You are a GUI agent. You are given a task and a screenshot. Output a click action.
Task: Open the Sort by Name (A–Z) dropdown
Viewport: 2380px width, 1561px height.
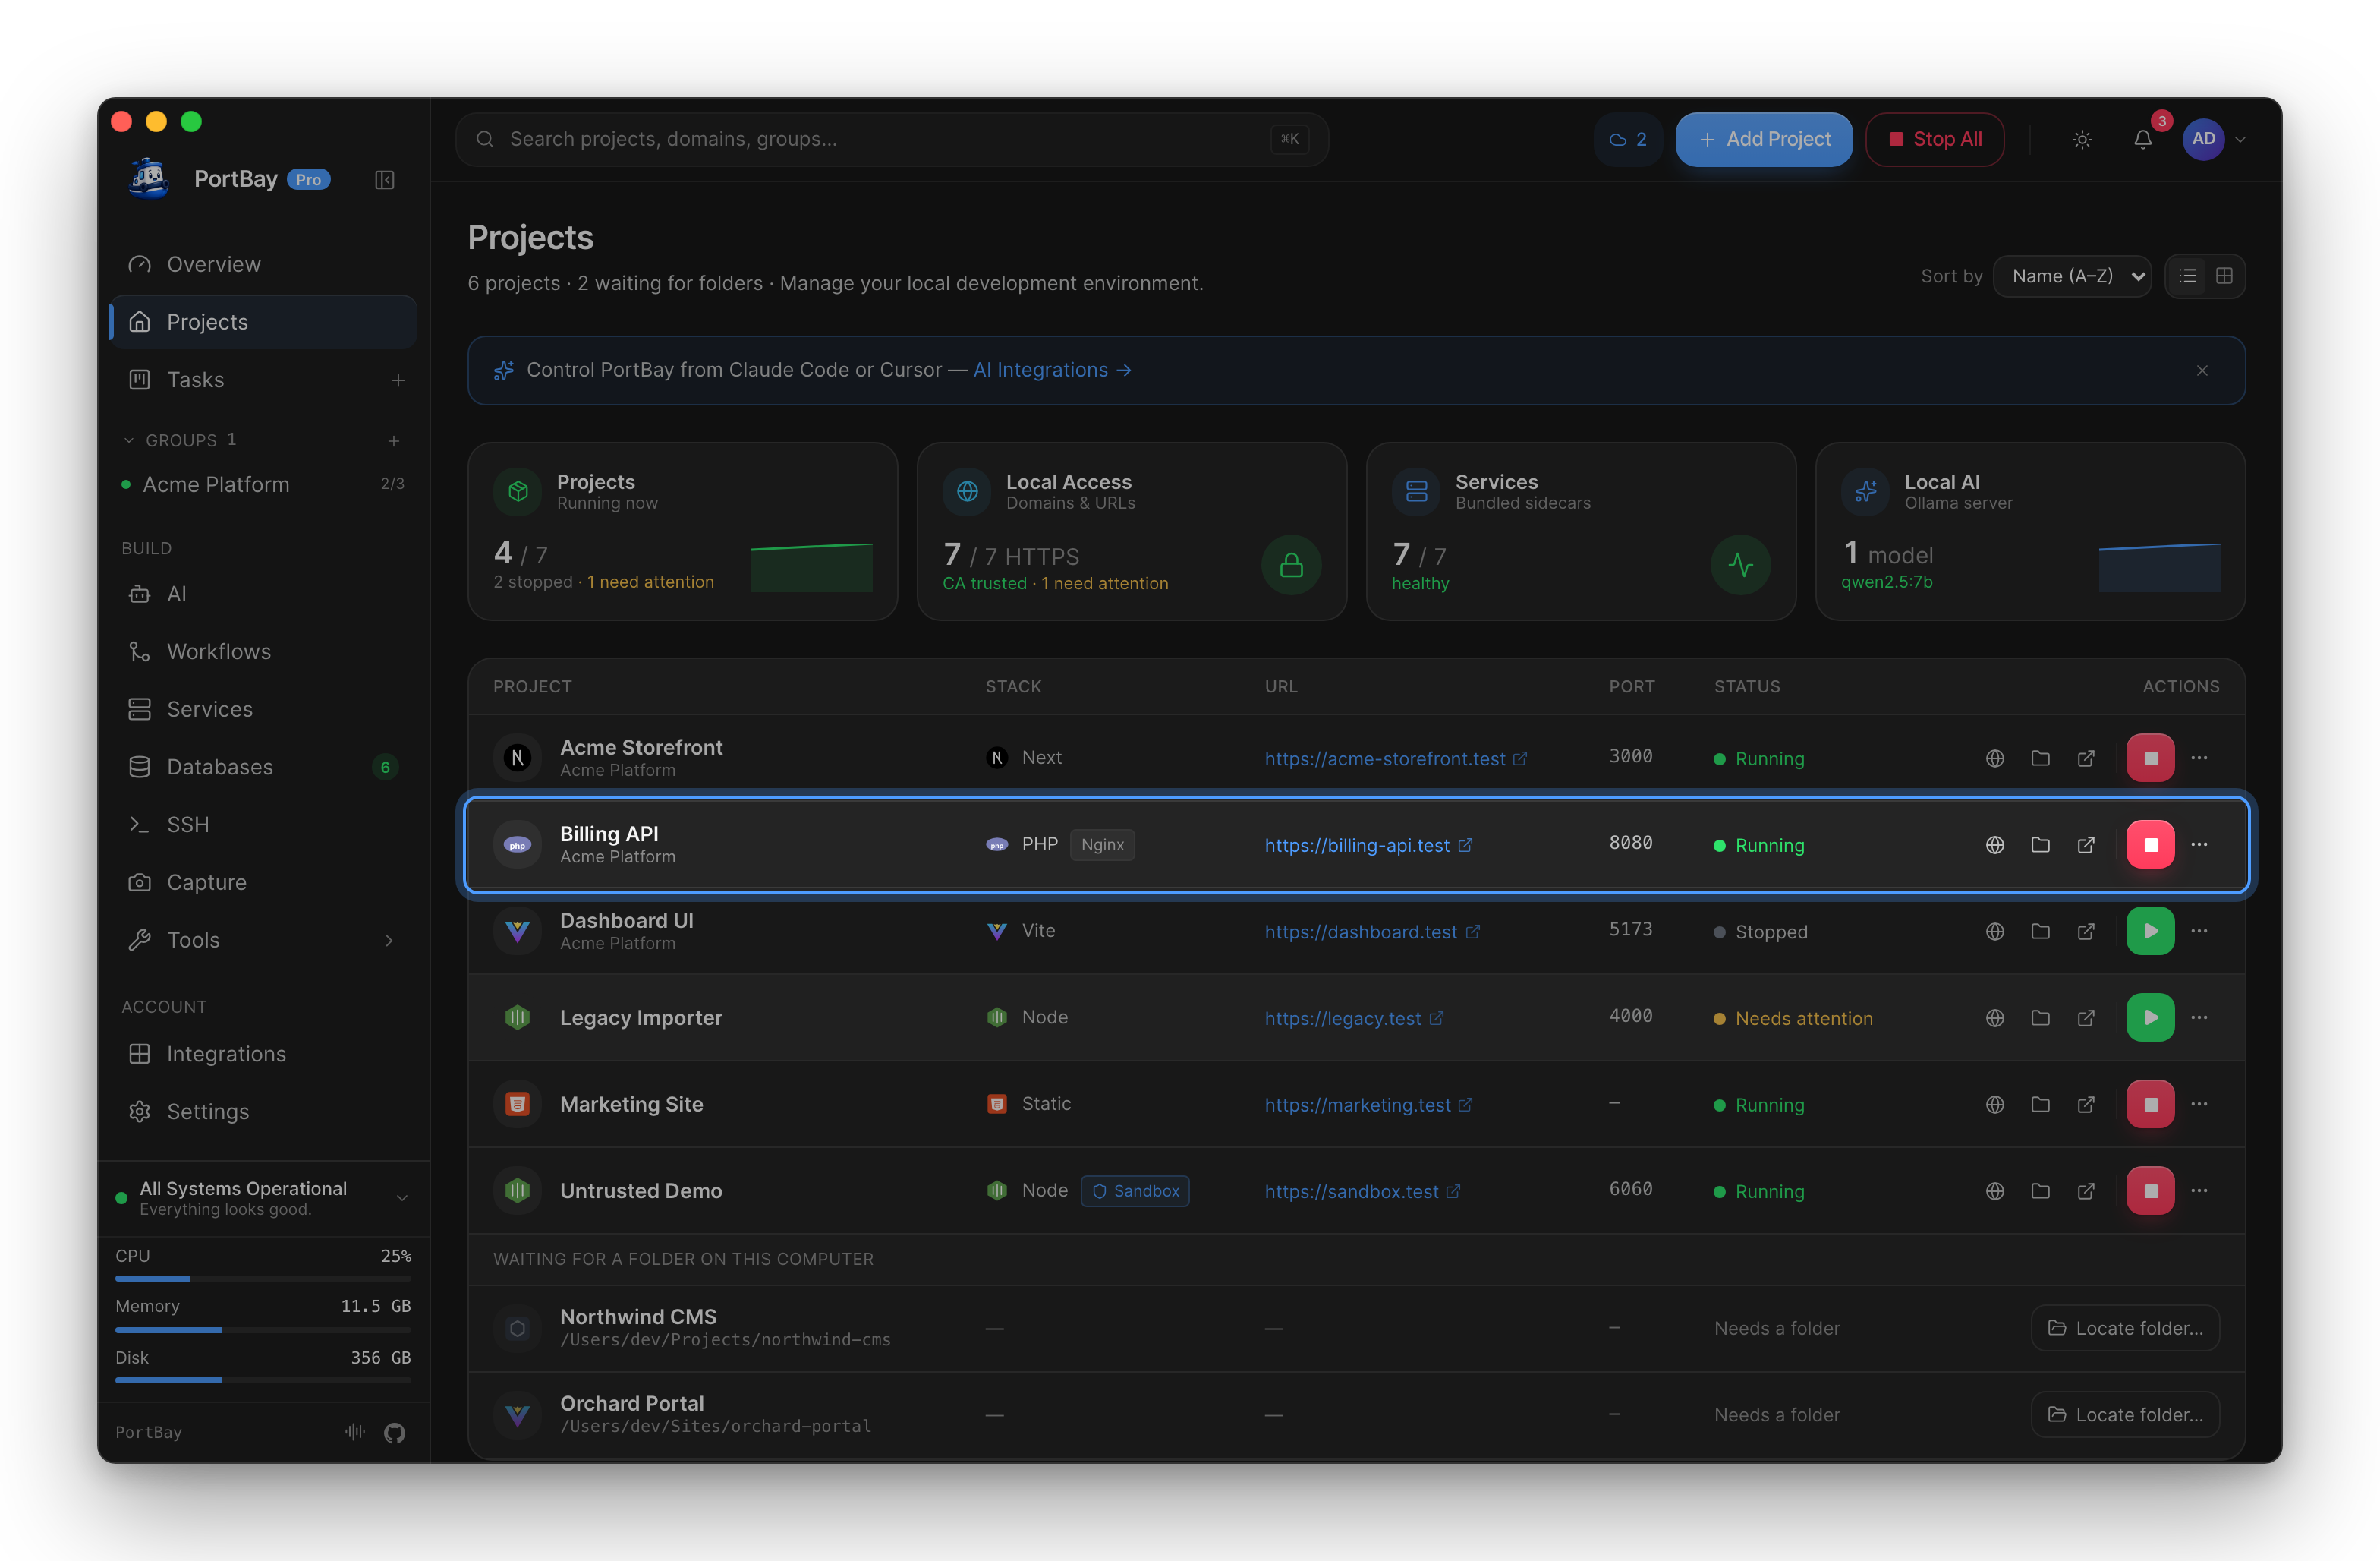tap(2073, 276)
